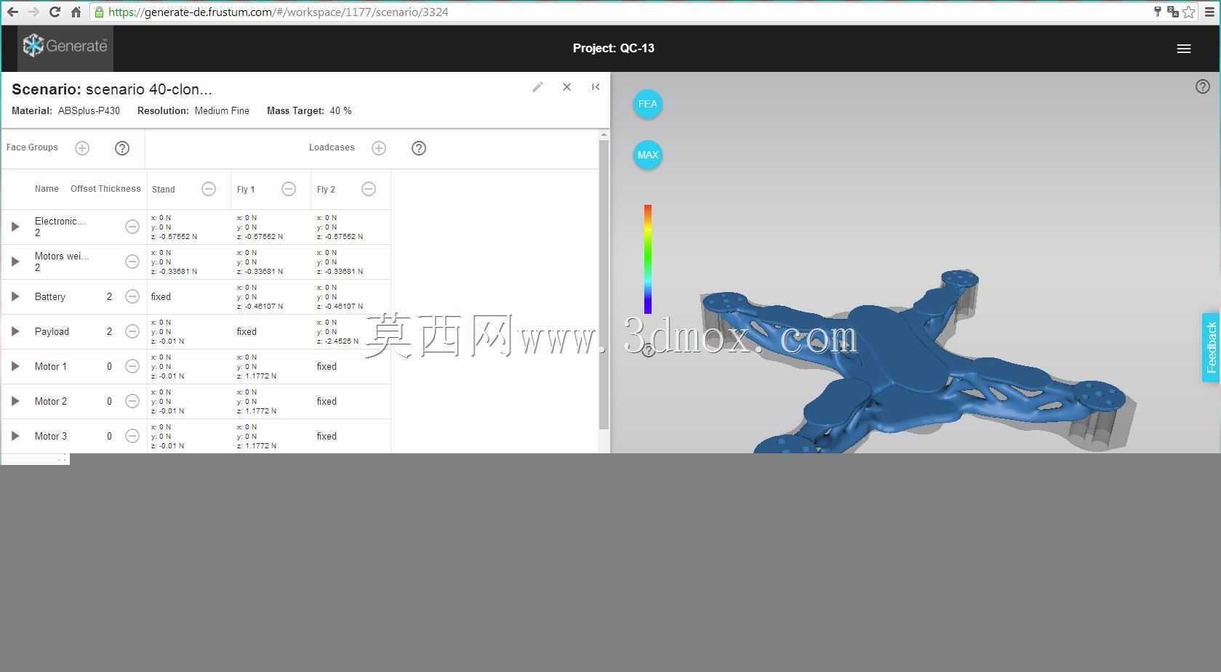Click the scenario title text
This screenshot has height=672, width=1221.
(x=112, y=89)
